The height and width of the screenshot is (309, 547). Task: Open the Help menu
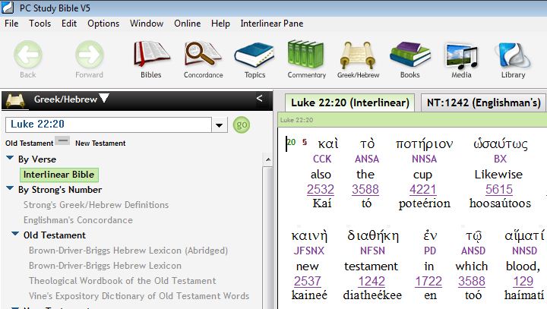coord(220,24)
